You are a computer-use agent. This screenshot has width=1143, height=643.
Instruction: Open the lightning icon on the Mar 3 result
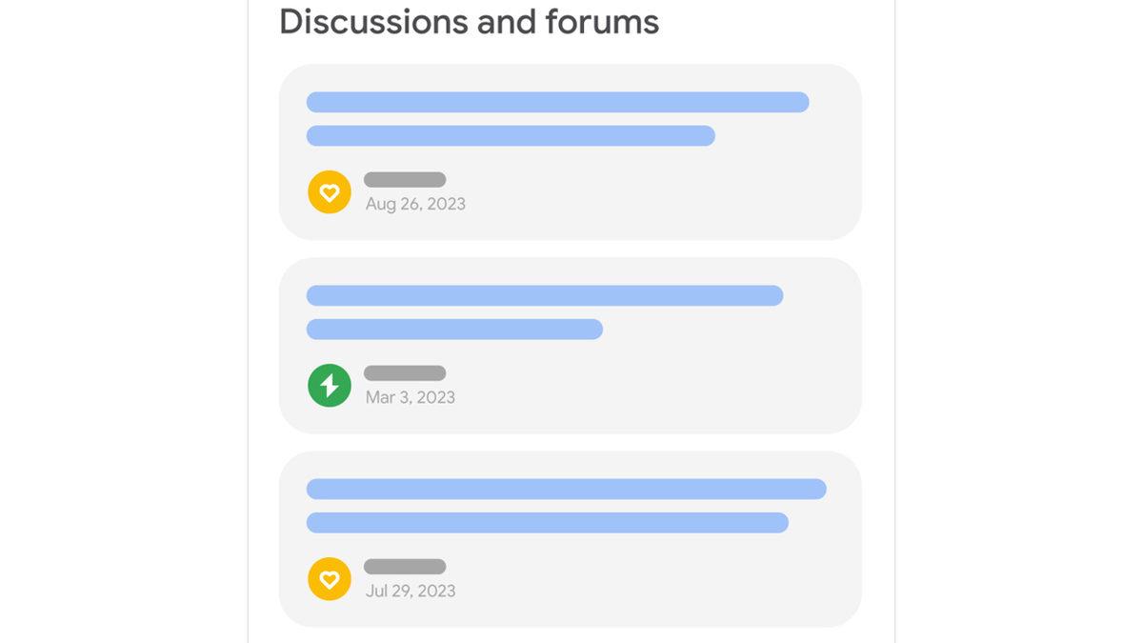tap(329, 385)
